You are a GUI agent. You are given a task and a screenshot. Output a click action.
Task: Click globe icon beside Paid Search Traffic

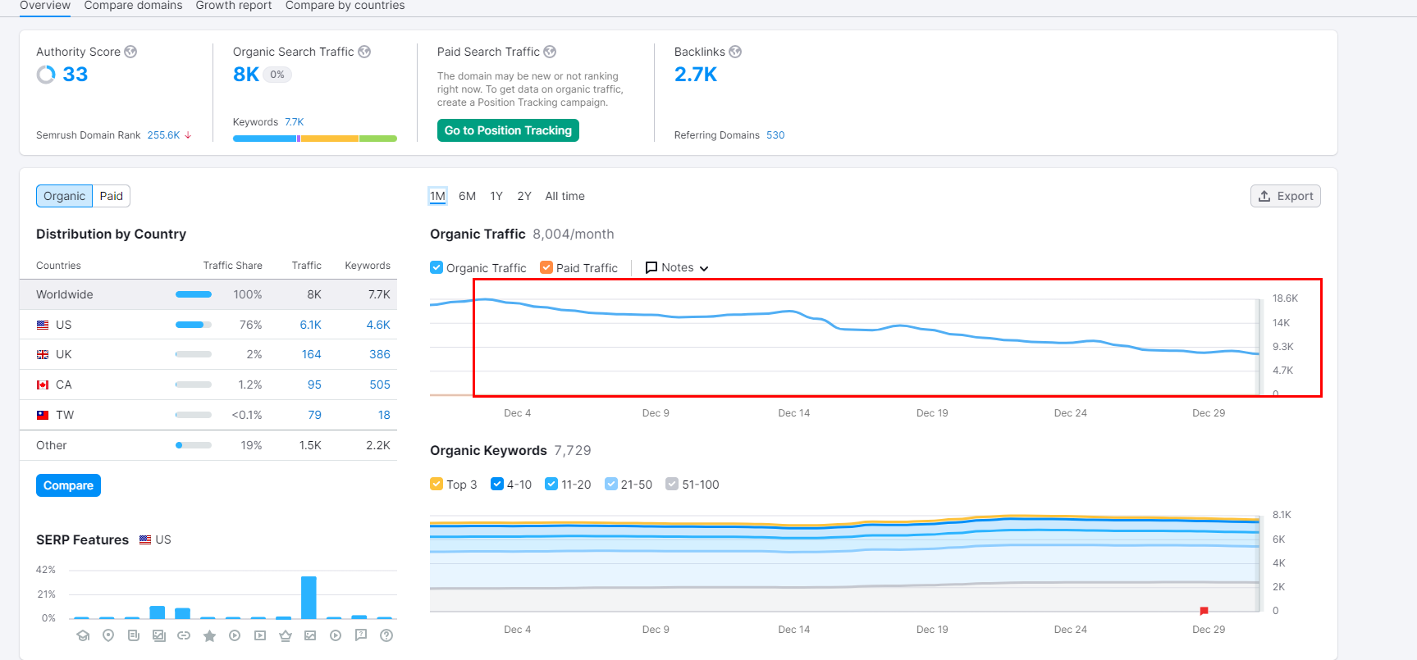550,52
